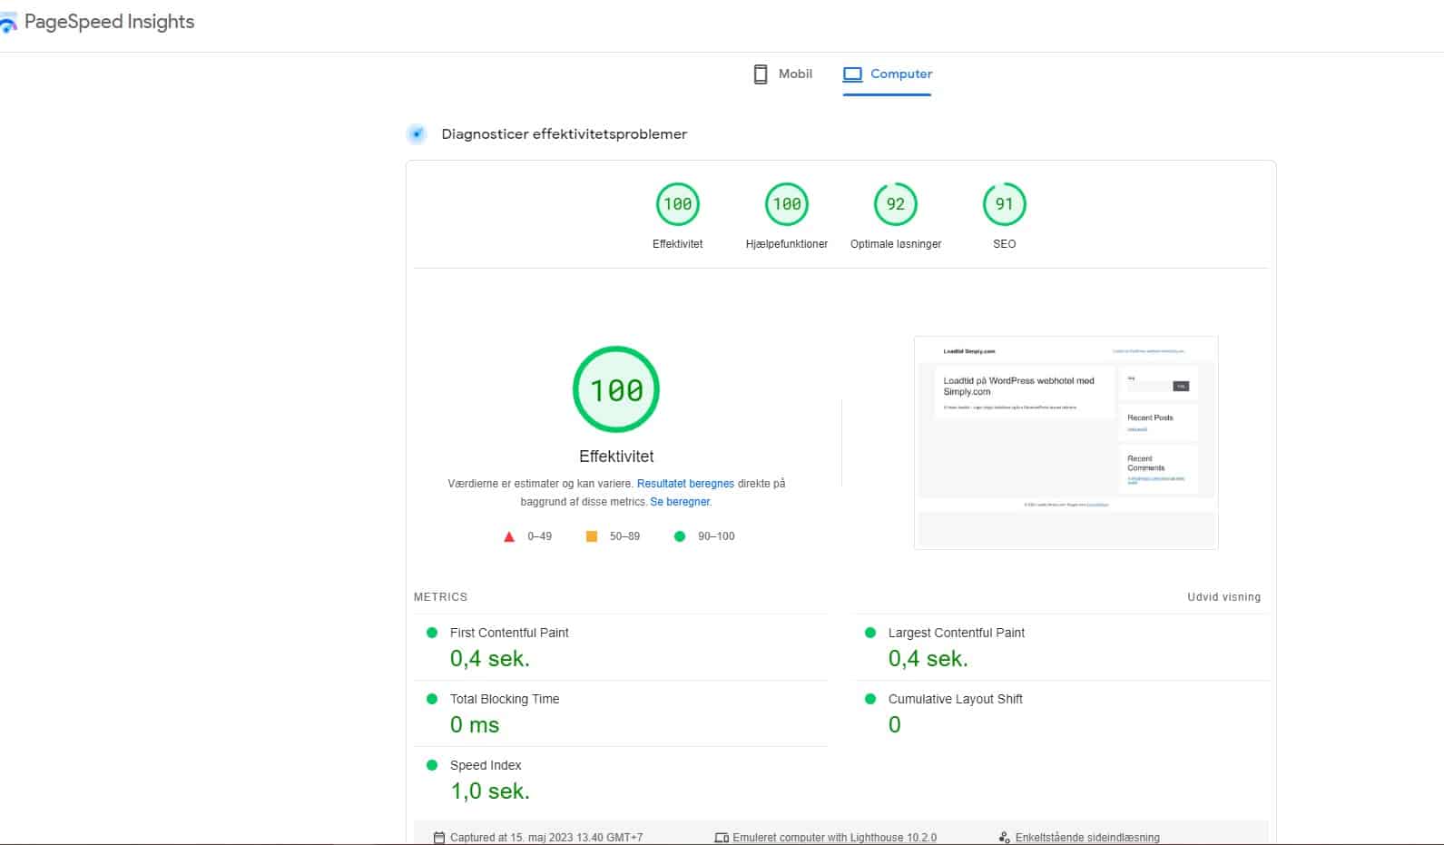Click green dot beside Cumulative Layout Shift
The image size is (1444, 845).
click(870, 699)
